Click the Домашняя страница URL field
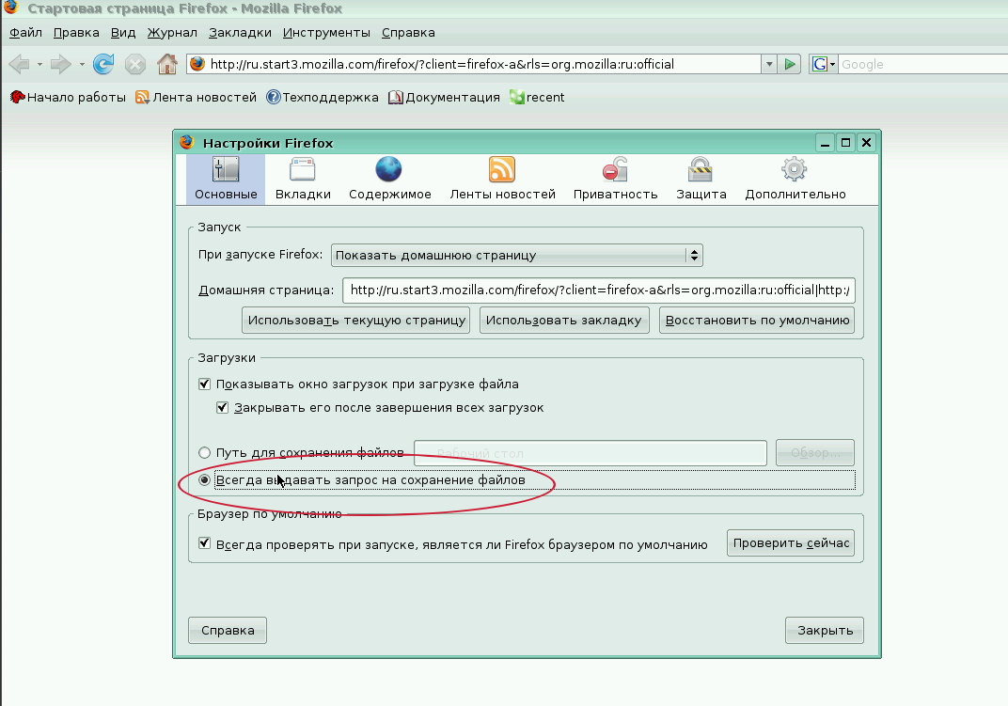 point(598,290)
